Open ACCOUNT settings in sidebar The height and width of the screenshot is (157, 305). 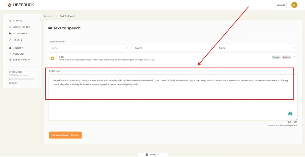18,54
